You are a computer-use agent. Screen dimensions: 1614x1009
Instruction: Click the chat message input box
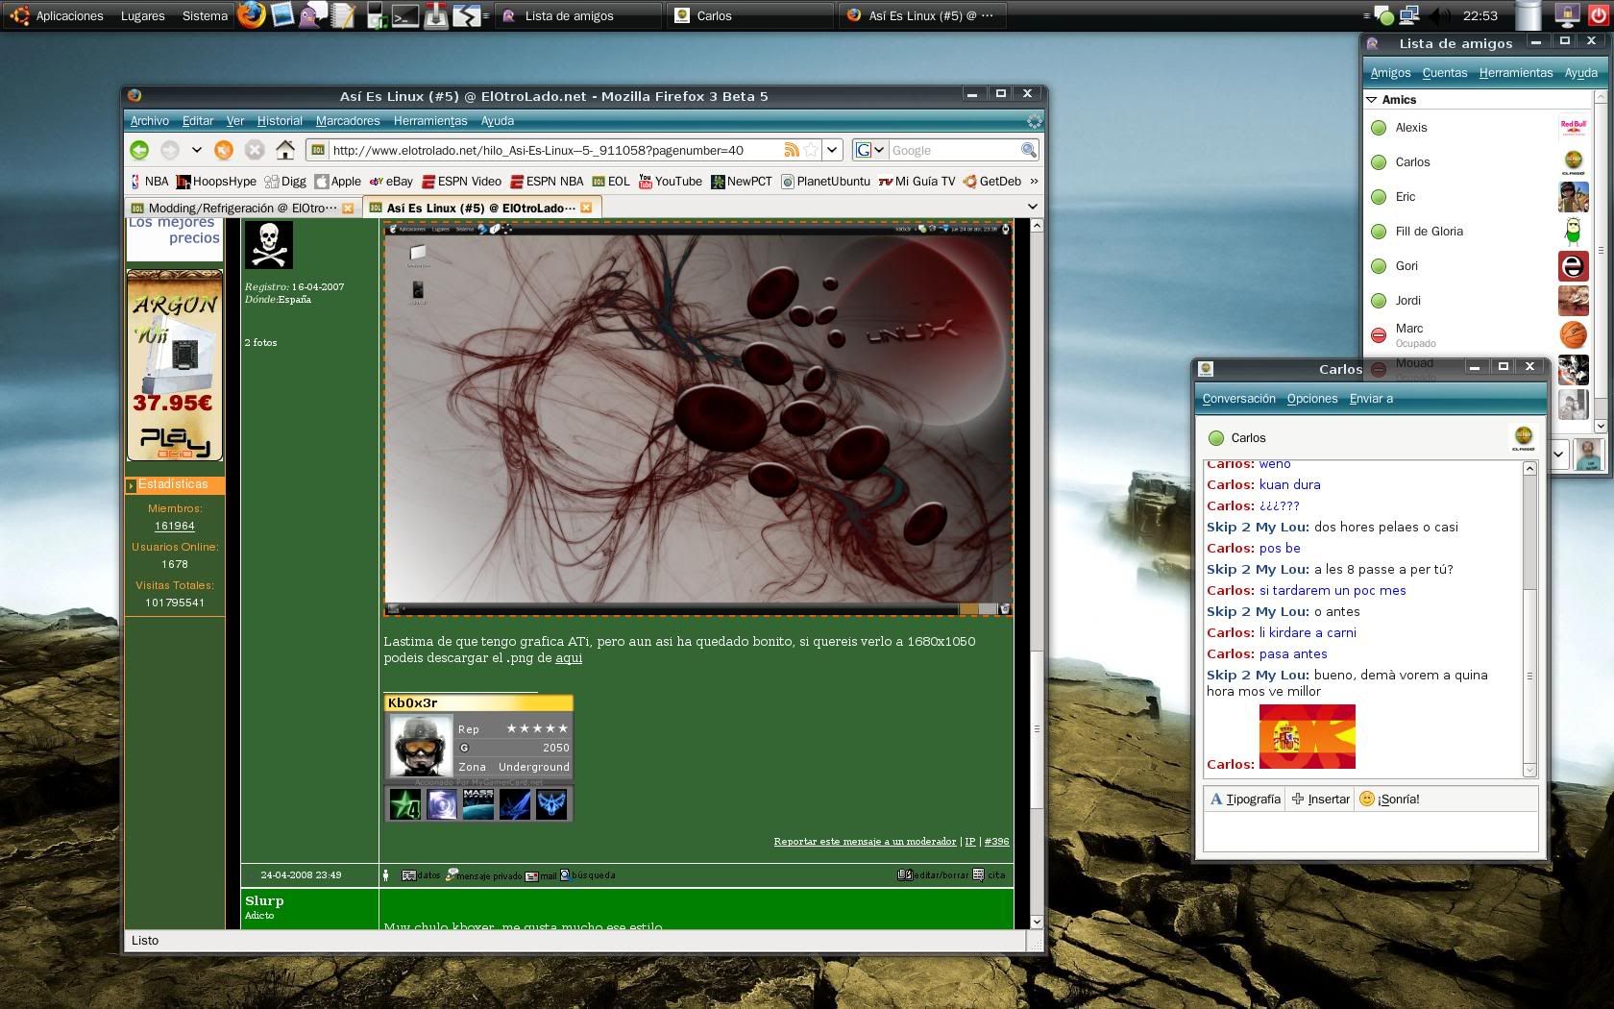1371,832
